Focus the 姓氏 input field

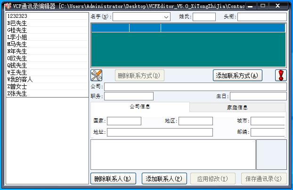tap(204, 17)
